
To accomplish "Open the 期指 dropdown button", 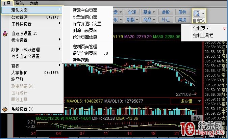I will tap(132, 20).
